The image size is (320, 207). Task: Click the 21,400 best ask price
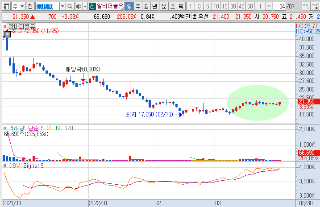click(x=221, y=17)
